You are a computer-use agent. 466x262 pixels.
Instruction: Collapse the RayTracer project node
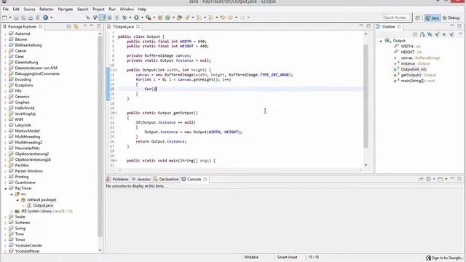pos(5,188)
